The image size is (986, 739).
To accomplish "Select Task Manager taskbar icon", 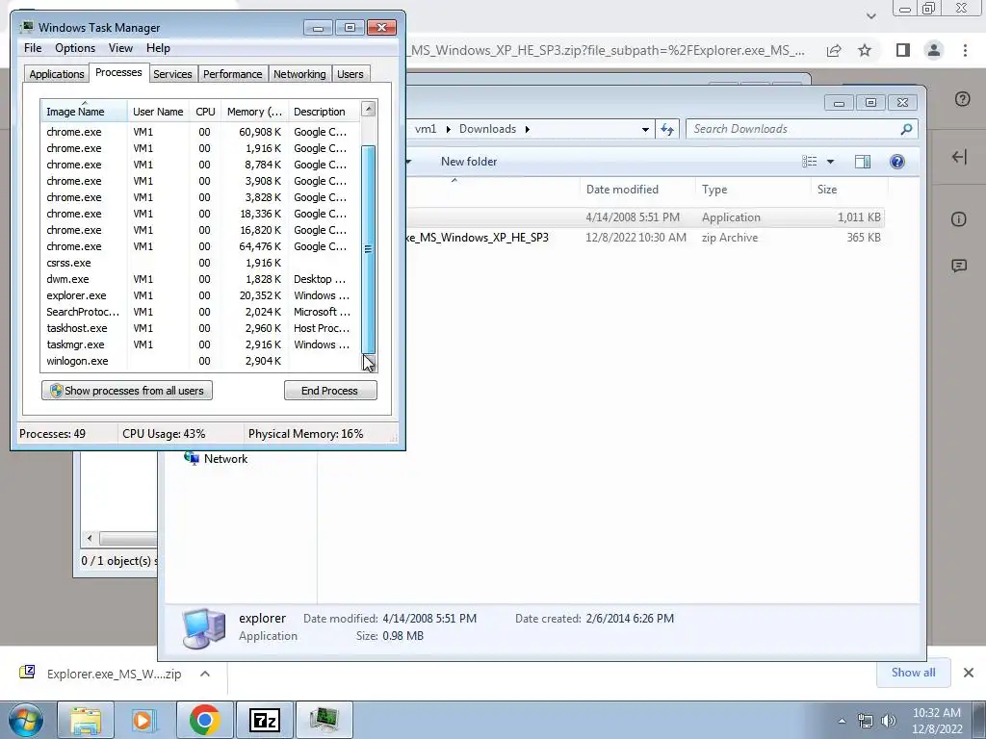I will pos(324,720).
